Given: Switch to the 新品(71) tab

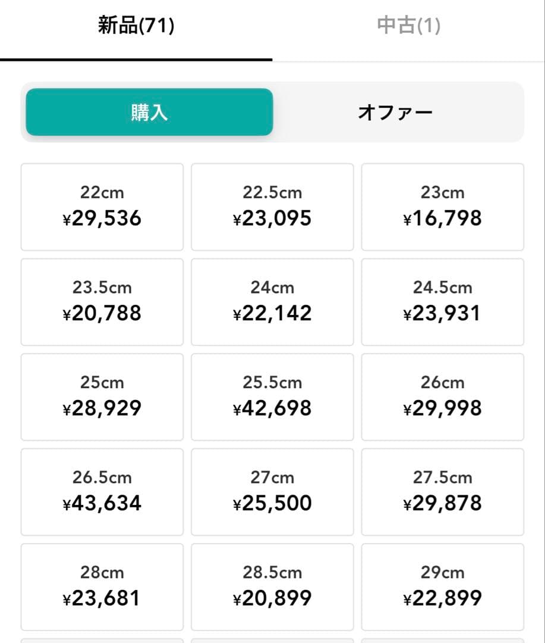Looking at the screenshot, I should (x=136, y=27).
